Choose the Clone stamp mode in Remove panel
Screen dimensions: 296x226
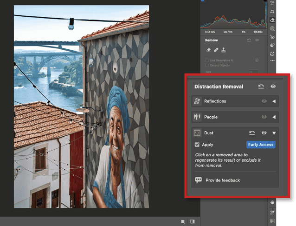(224, 50)
